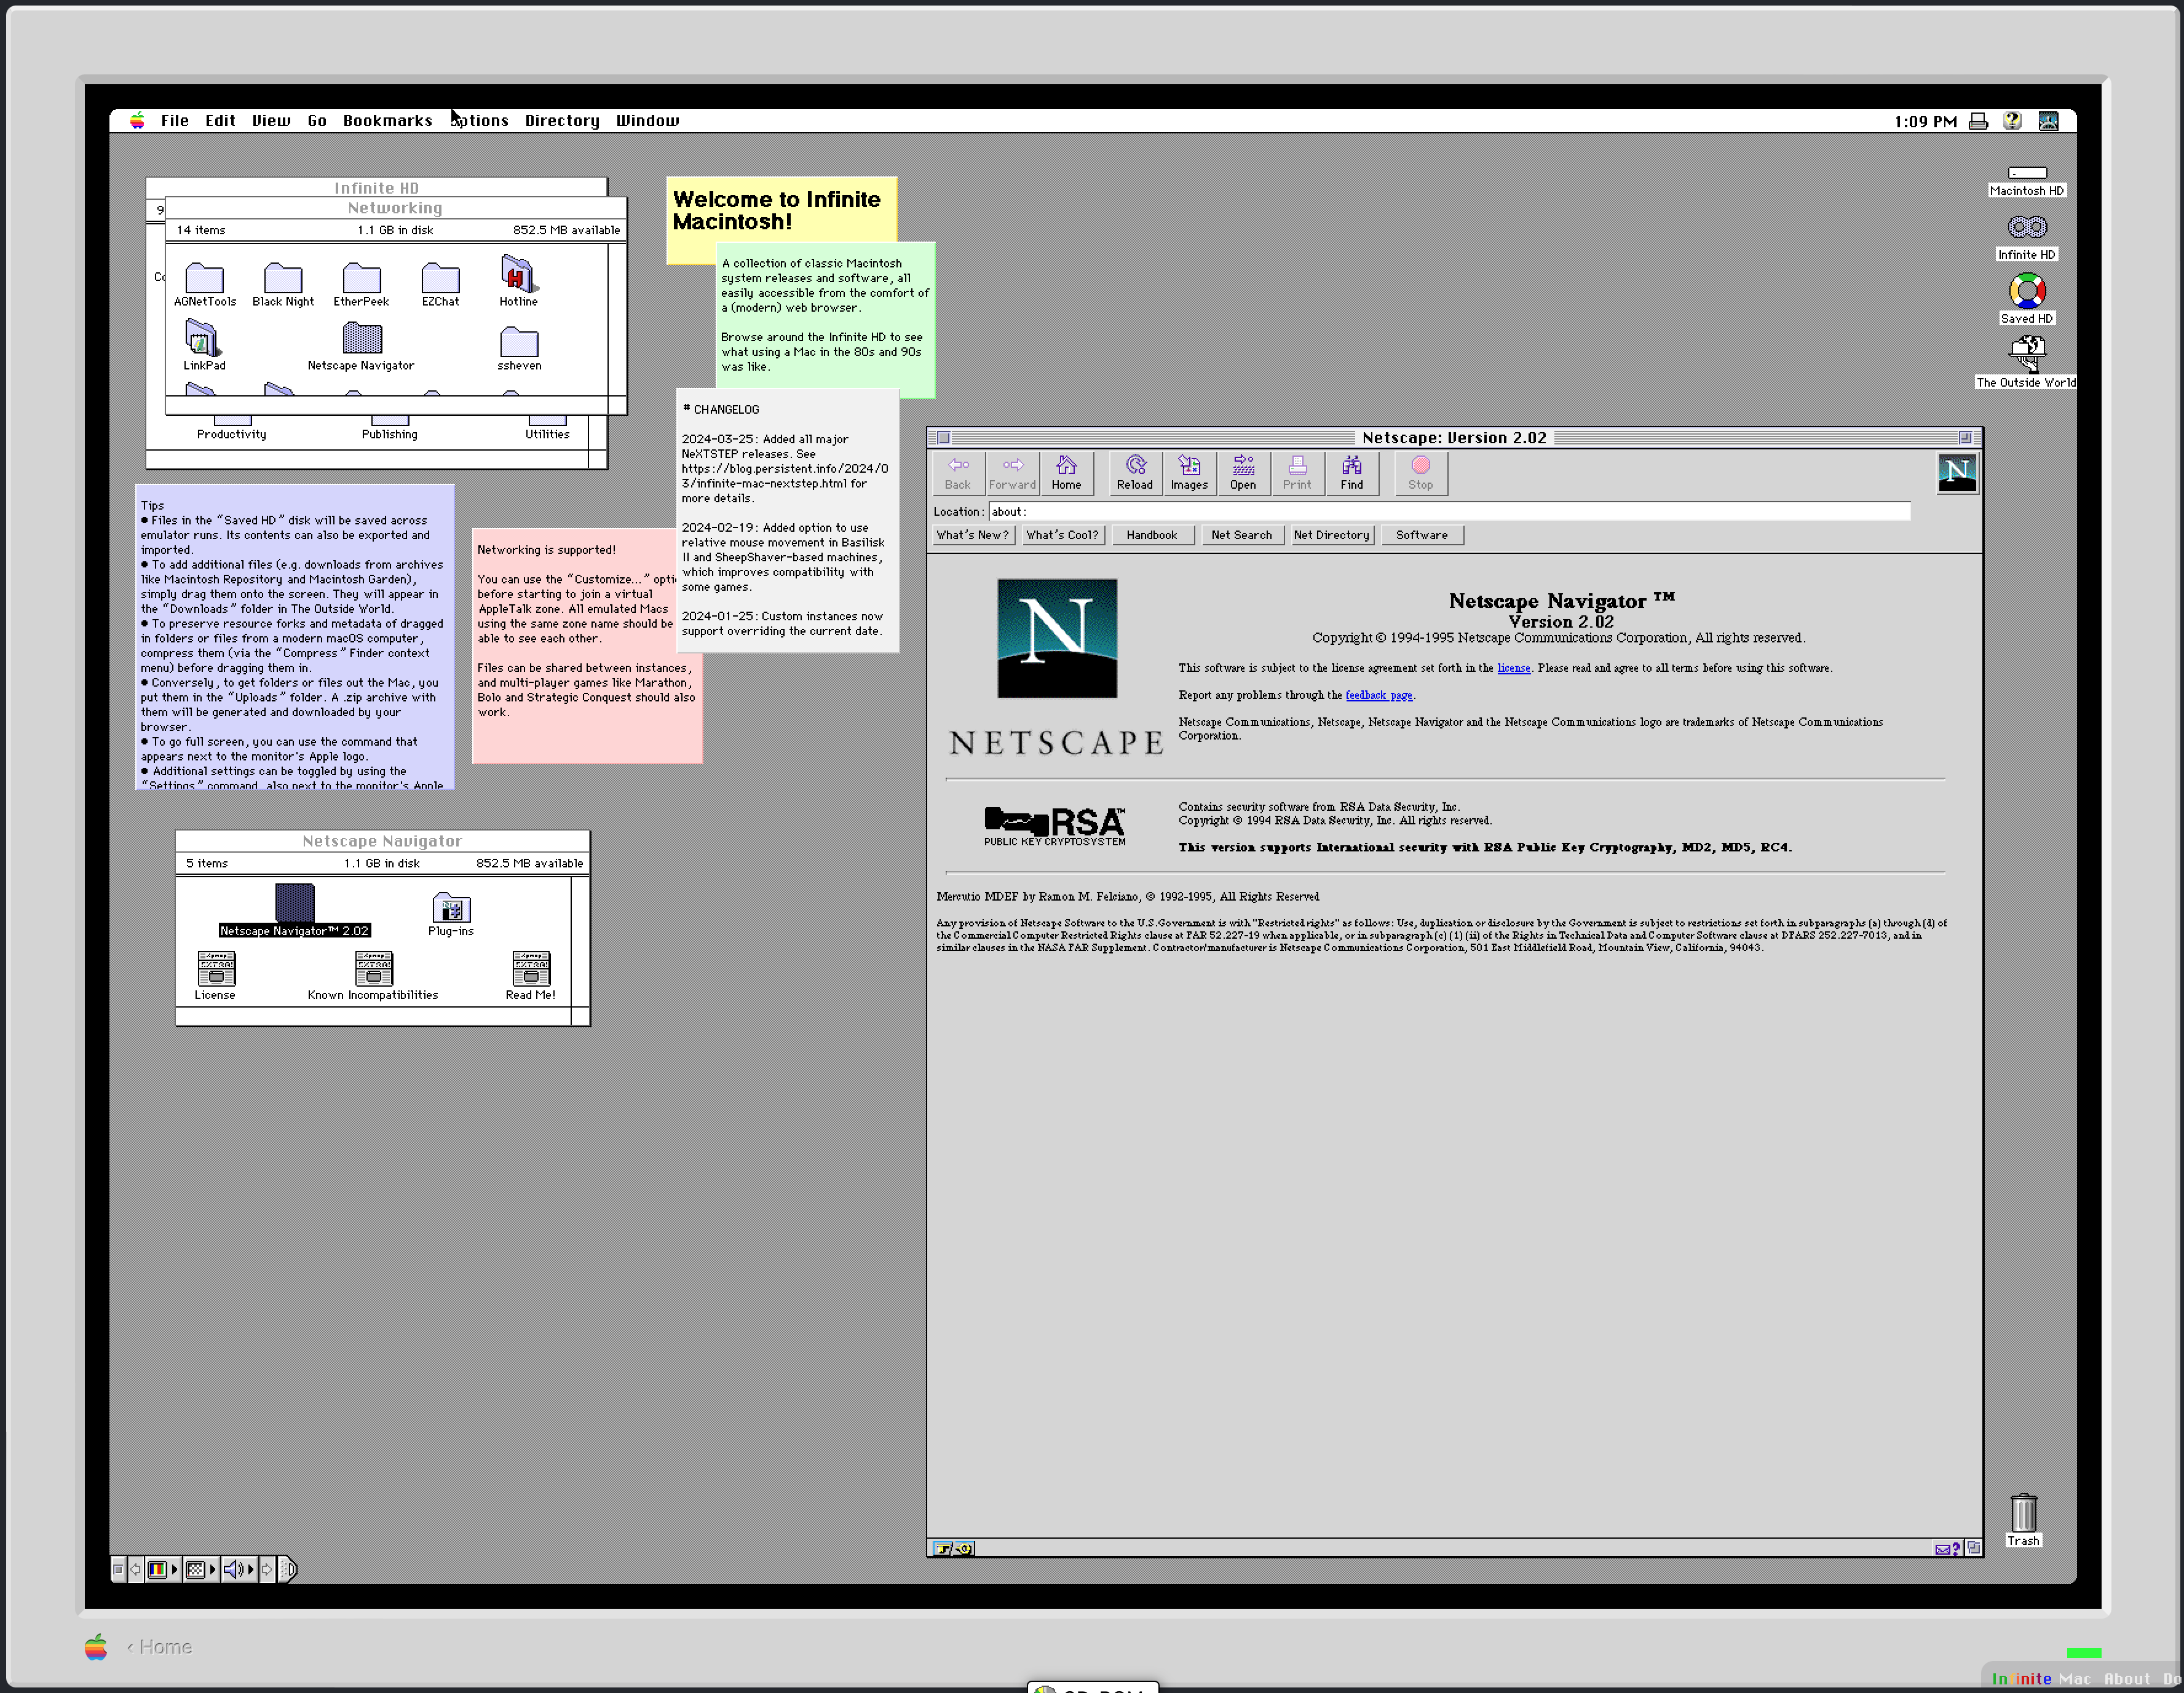This screenshot has width=2184, height=1693.
Task: Open the Directory menu from the menu bar
Action: coord(561,120)
